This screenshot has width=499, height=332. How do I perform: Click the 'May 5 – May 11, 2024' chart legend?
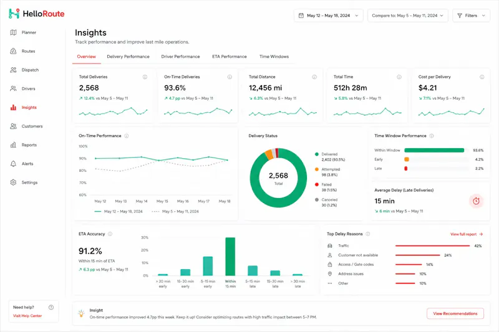click(175, 212)
